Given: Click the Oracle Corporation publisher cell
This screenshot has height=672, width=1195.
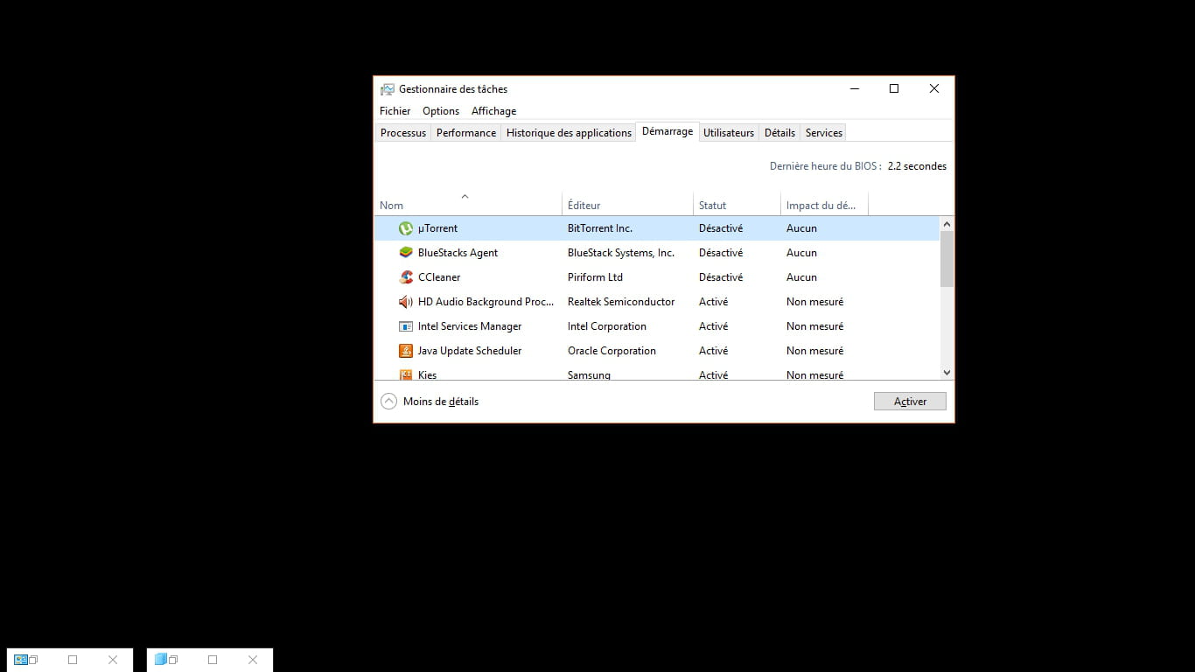Looking at the screenshot, I should pos(611,351).
